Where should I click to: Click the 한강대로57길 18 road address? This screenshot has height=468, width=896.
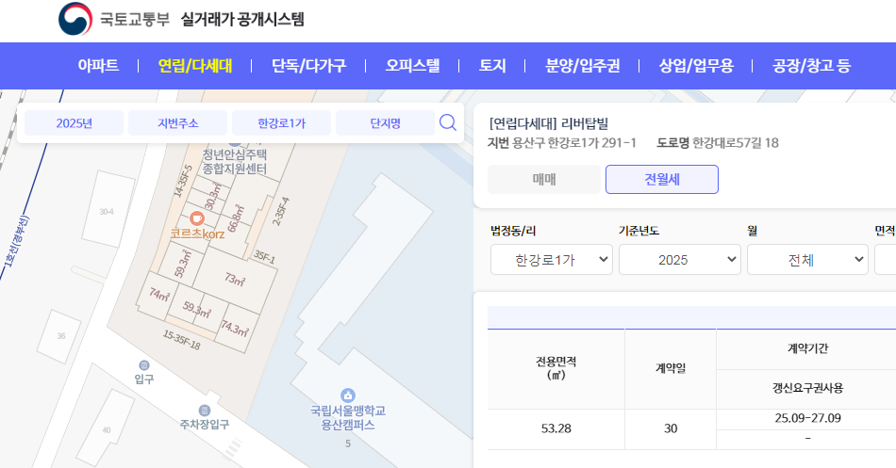(x=736, y=143)
